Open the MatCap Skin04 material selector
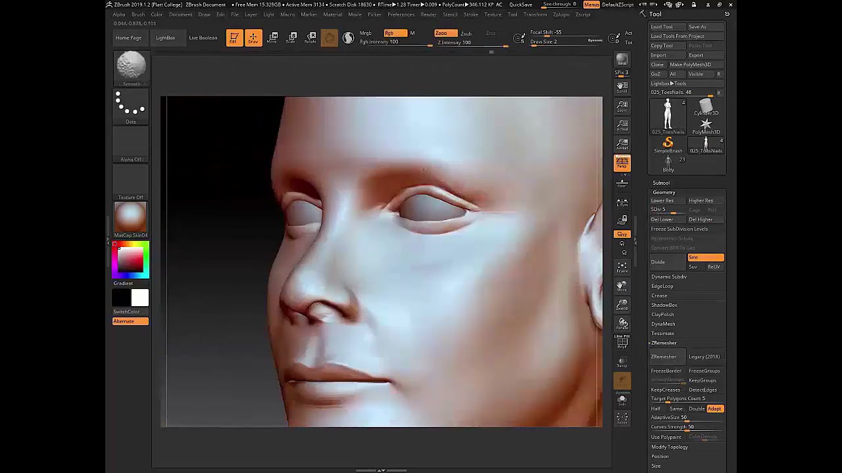The height and width of the screenshot is (473, 842). pyautogui.click(x=131, y=220)
